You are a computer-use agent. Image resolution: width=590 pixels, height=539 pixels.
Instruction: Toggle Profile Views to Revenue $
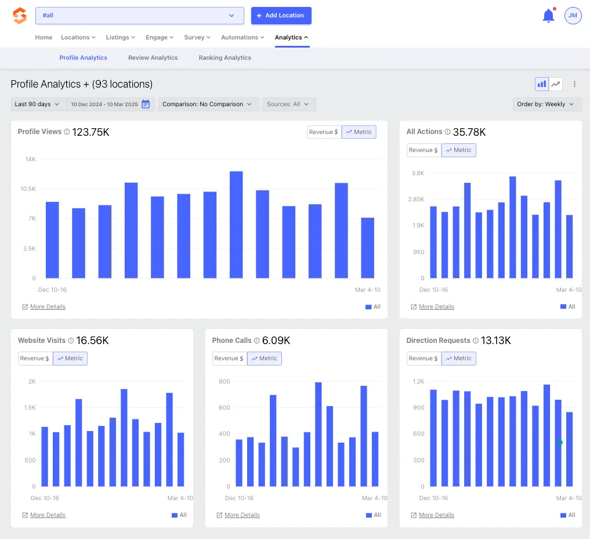click(324, 132)
